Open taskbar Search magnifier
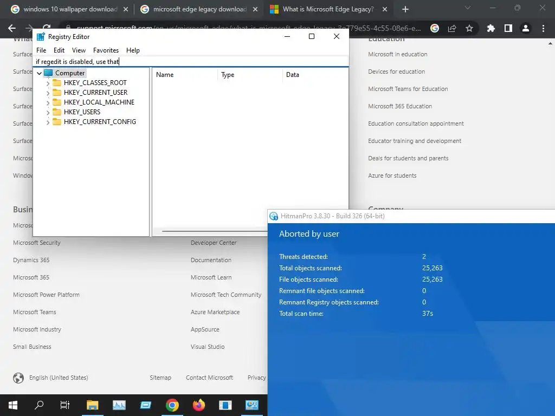Viewport: 555px width, 416px height. click(x=39, y=405)
